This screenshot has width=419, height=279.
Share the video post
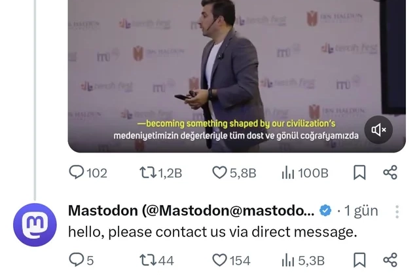(x=390, y=172)
